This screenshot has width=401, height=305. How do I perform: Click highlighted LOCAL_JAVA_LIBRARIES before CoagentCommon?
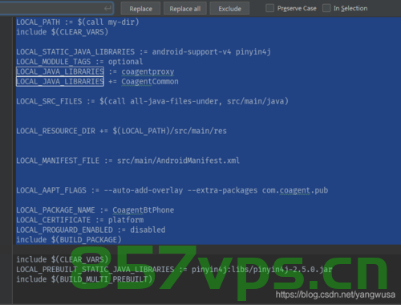(x=60, y=81)
